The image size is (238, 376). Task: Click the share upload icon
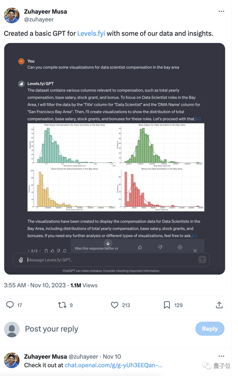(x=219, y=305)
